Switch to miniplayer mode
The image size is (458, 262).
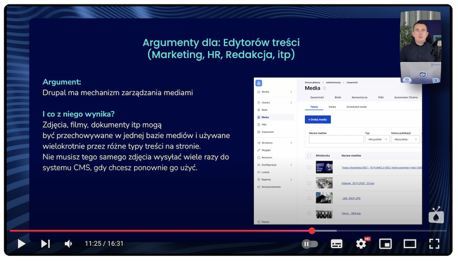pos(385,243)
